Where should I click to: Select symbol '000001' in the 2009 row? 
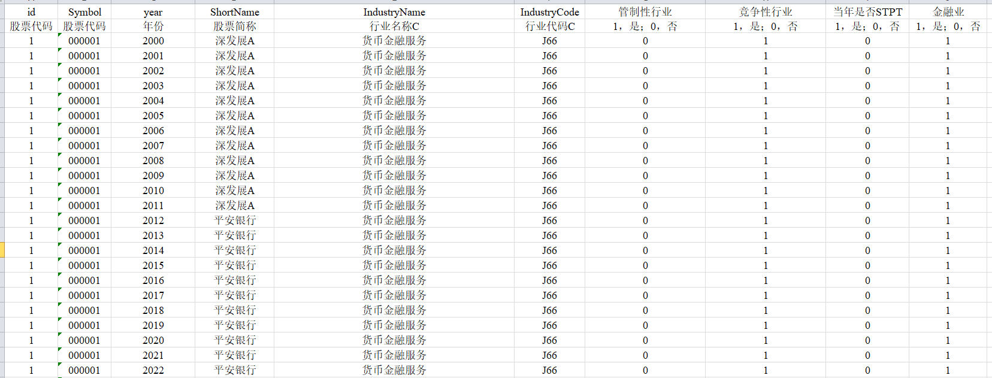[84, 176]
